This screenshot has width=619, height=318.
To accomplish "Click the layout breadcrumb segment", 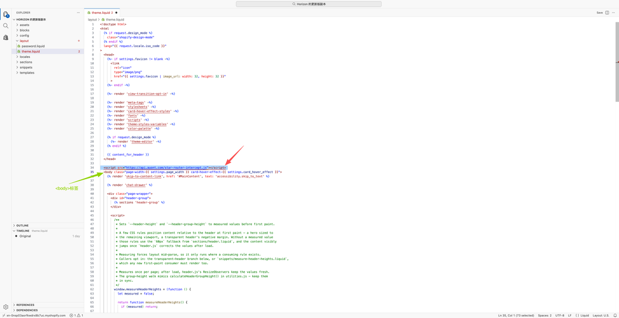I will [92, 19].
